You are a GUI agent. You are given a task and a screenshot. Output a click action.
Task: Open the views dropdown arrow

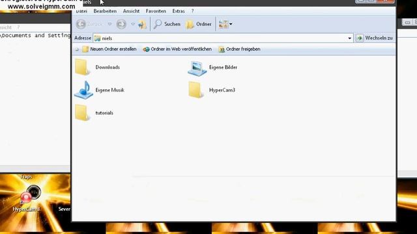point(231,24)
